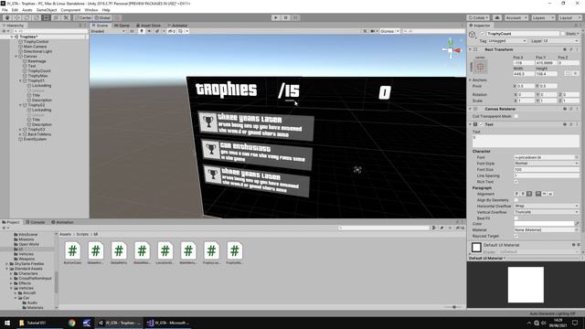Click the Play button
This screenshot has height=329, width=585.
276,17
